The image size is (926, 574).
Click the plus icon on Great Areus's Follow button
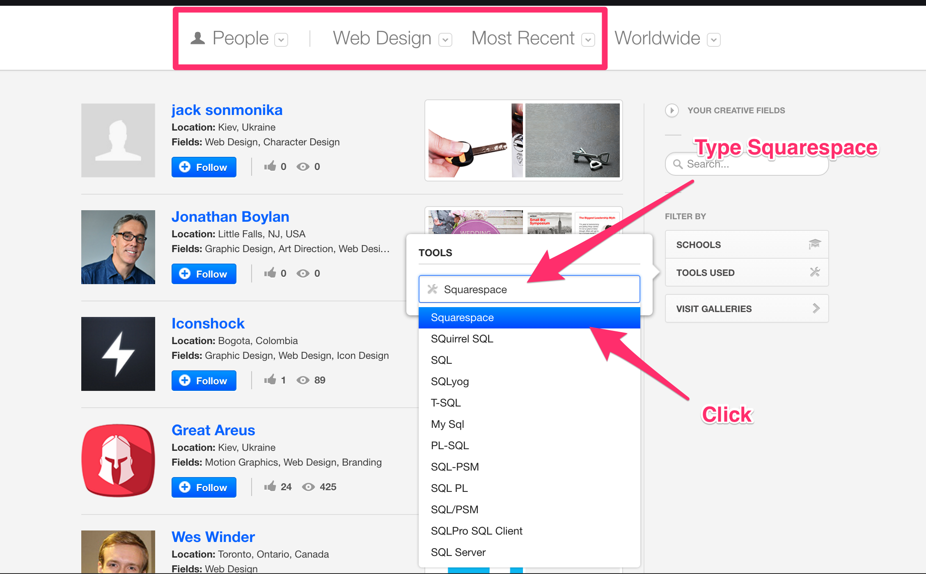click(185, 487)
